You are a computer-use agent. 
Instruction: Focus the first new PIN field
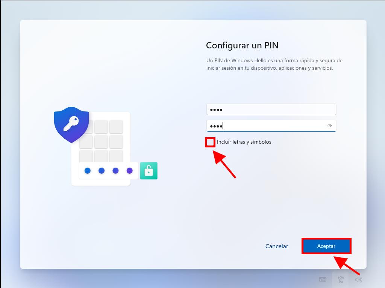[271, 109]
